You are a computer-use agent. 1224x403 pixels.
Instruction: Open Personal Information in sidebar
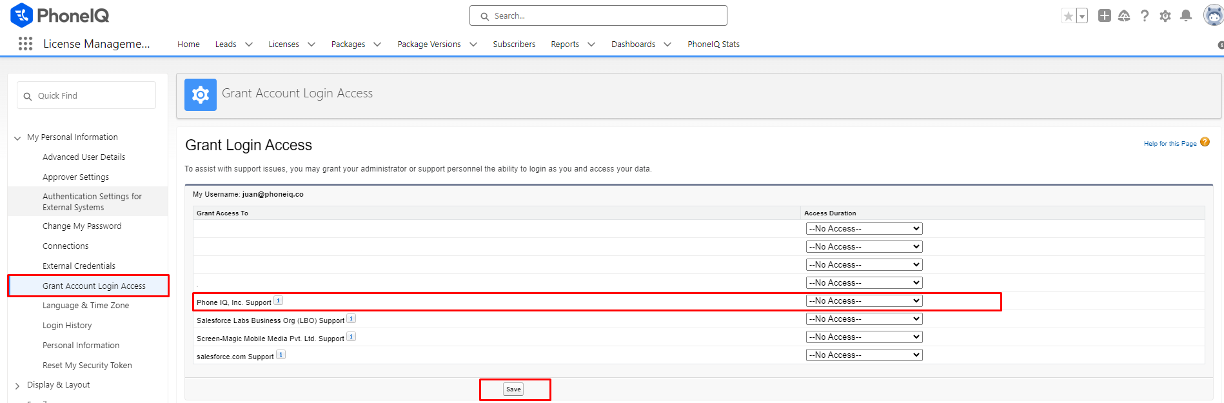(81, 345)
